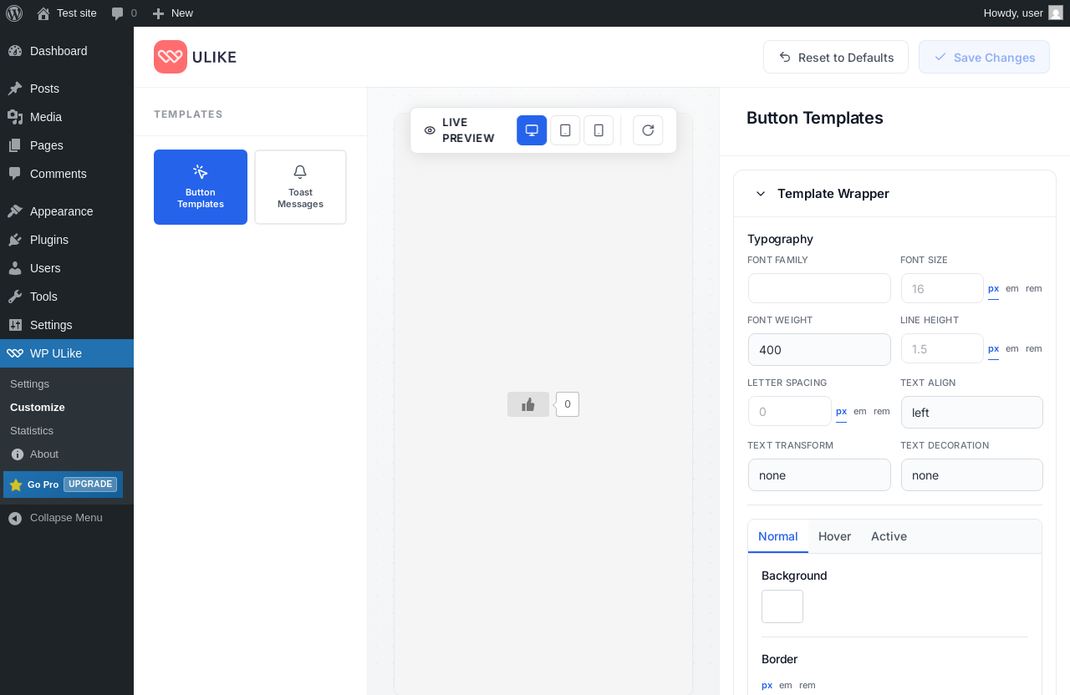Set font size unit to em
This screenshot has height=695, width=1070.
1012,289
